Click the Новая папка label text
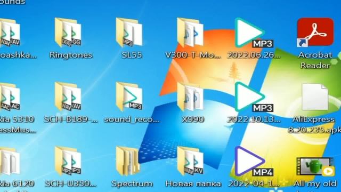Viewport: 341px width, 192px height. point(193,183)
